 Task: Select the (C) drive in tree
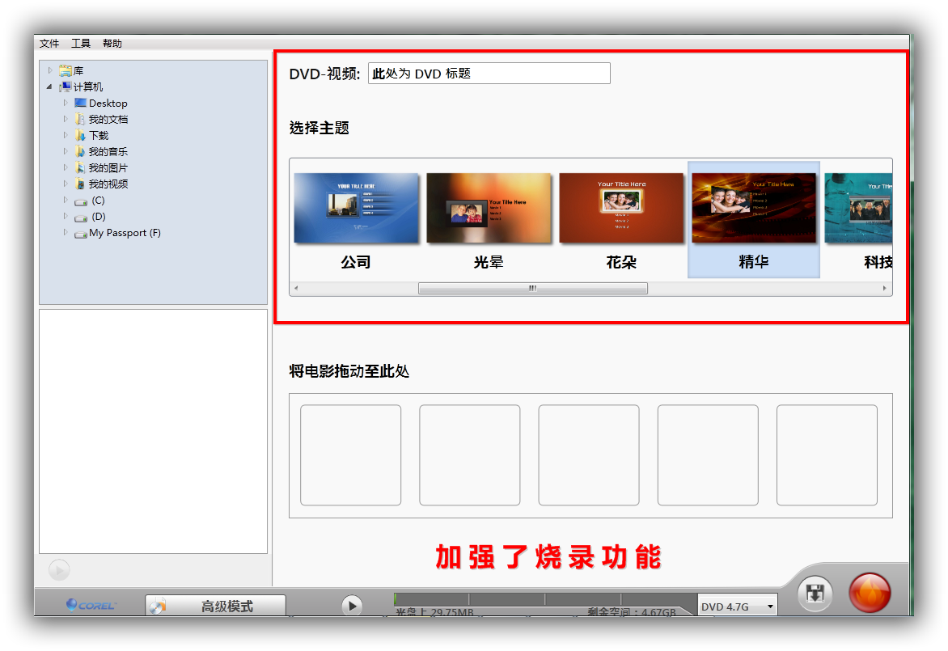tap(97, 201)
